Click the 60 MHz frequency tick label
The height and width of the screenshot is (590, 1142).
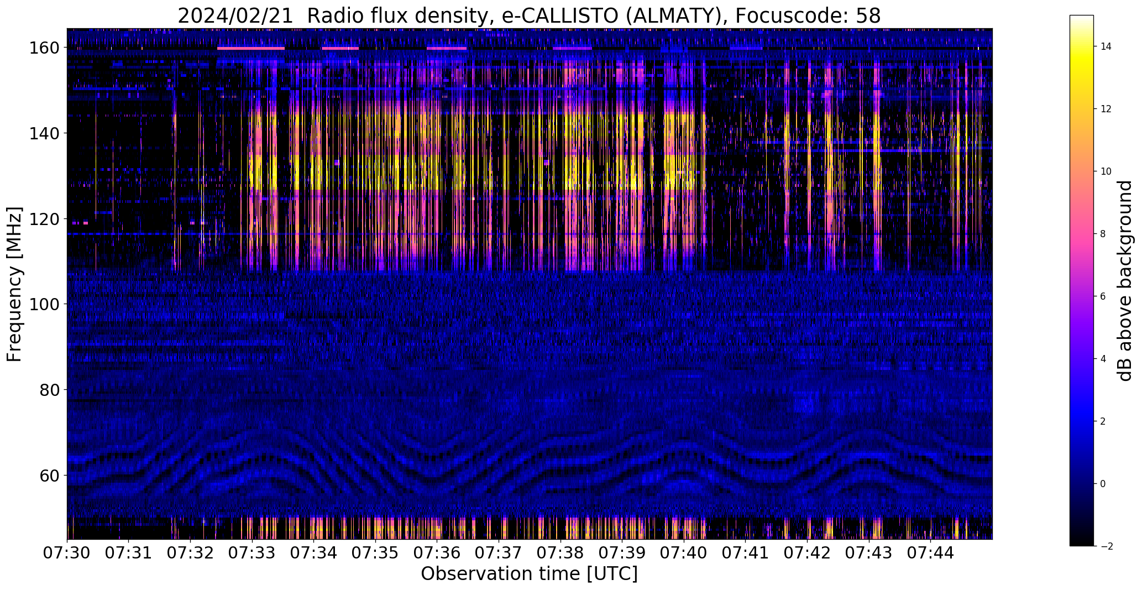coord(50,475)
